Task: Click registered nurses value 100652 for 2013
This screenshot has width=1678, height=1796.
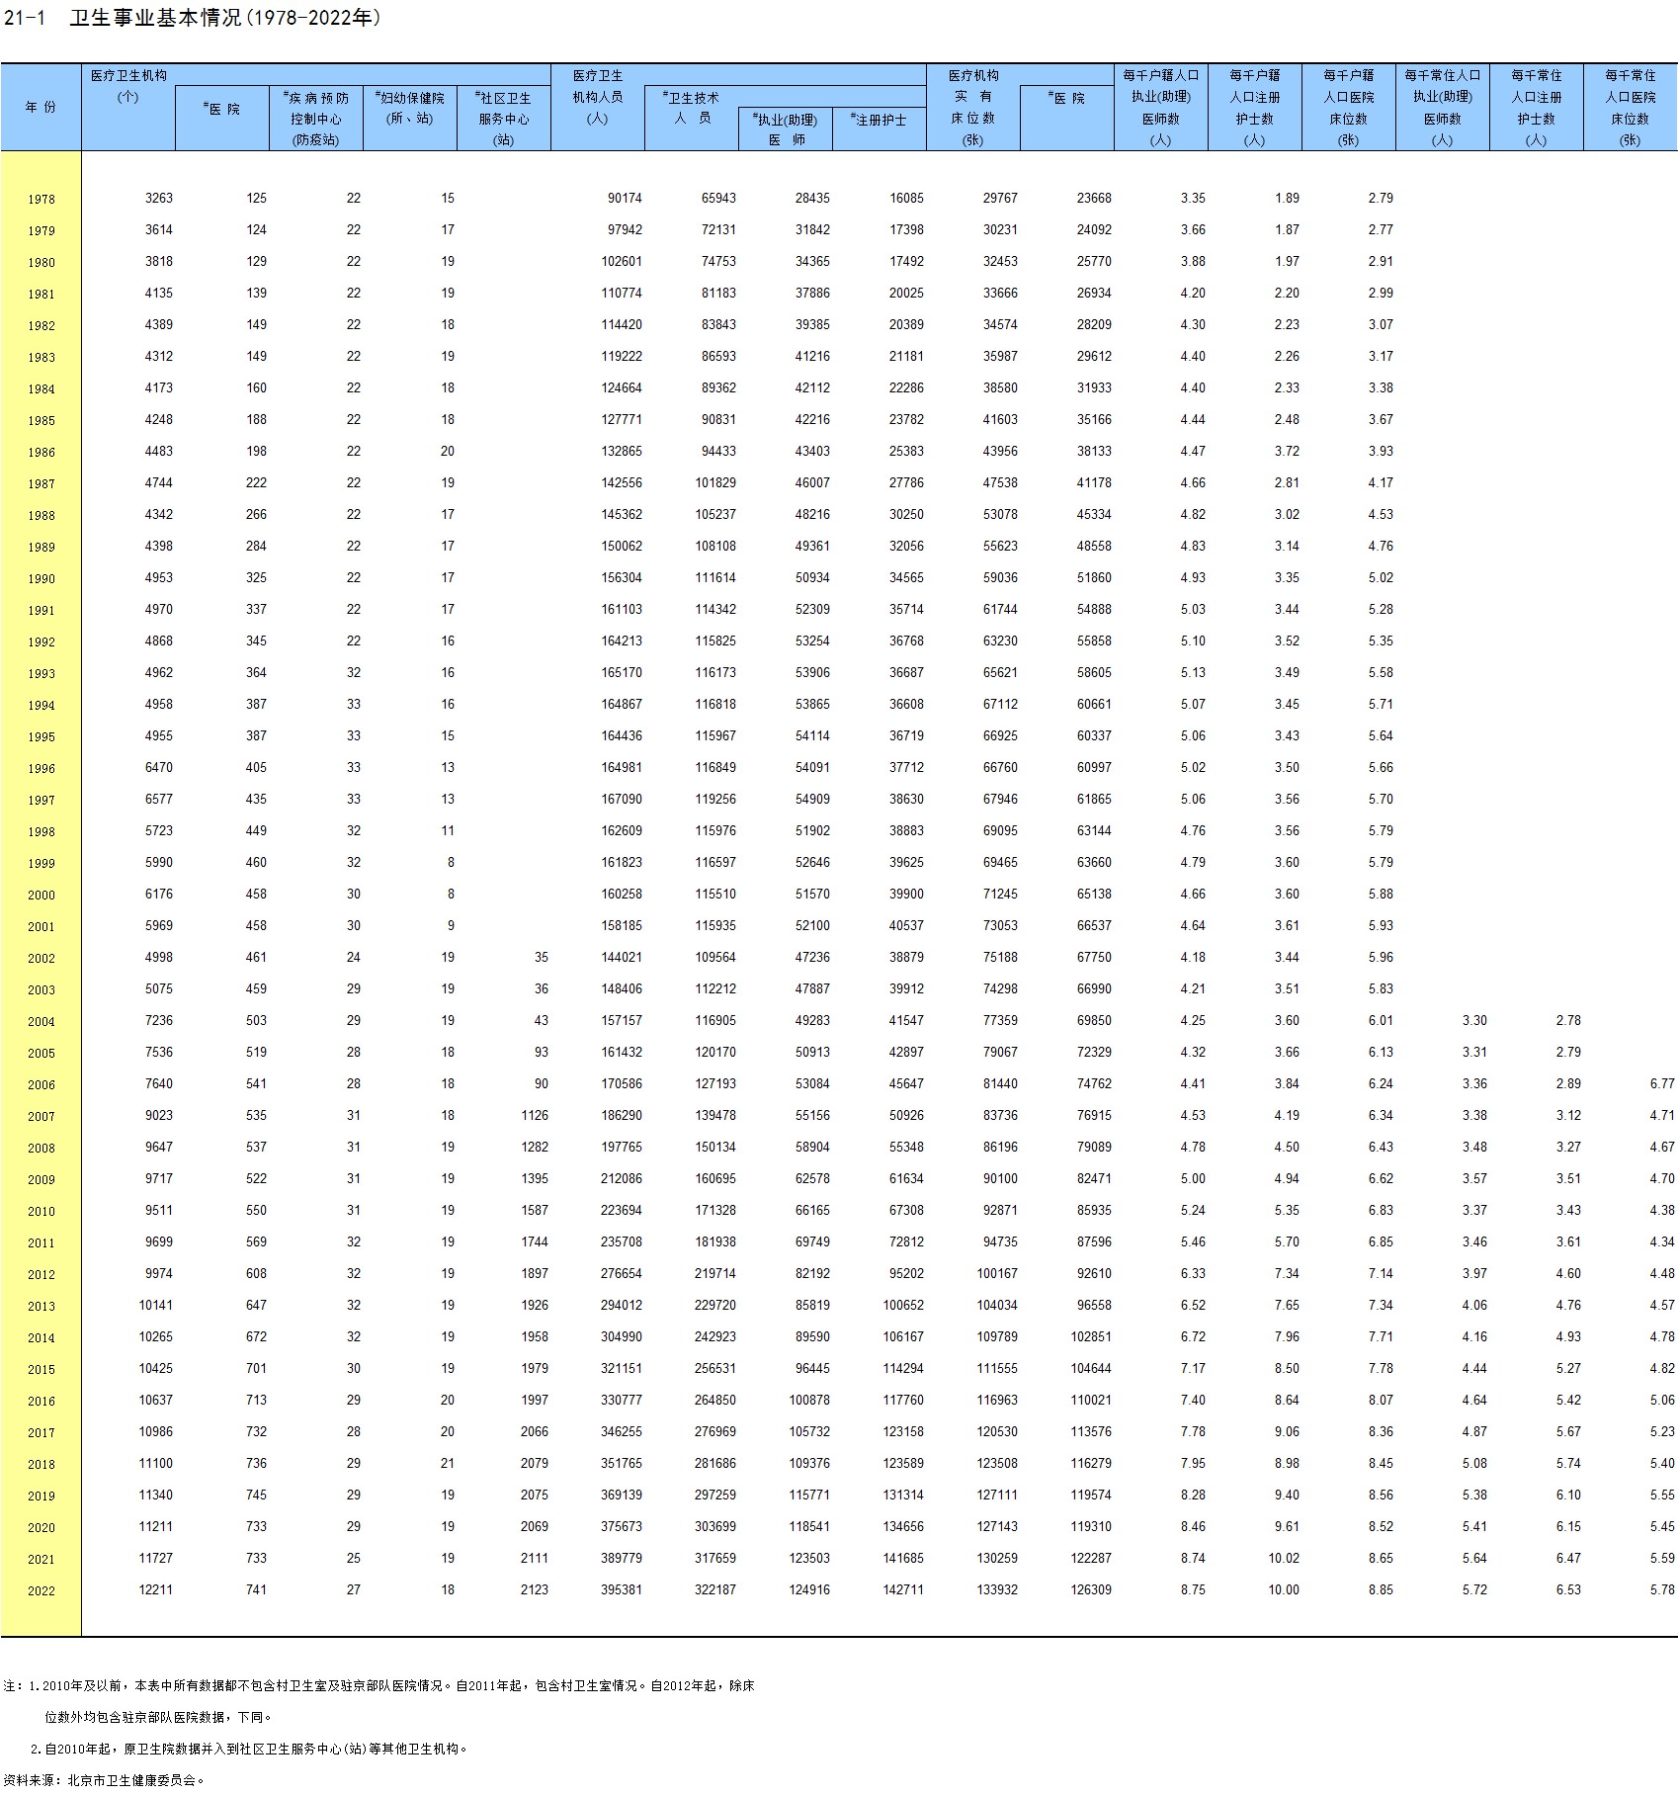Action: tap(903, 1306)
